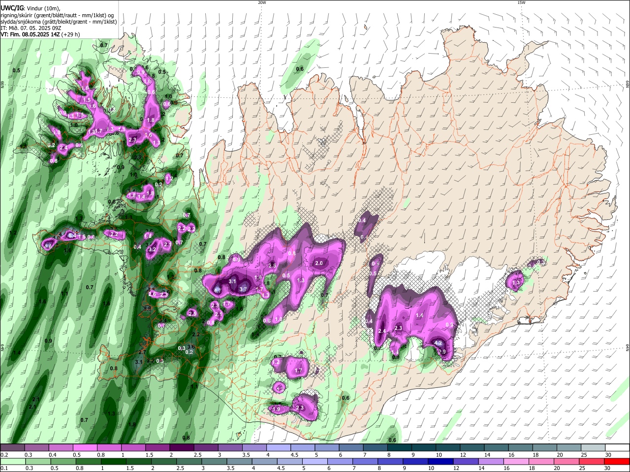The height and width of the screenshot is (472, 630).
Task: Click the snow scale swatch between 1 and 1.5
Action: (x=133, y=448)
